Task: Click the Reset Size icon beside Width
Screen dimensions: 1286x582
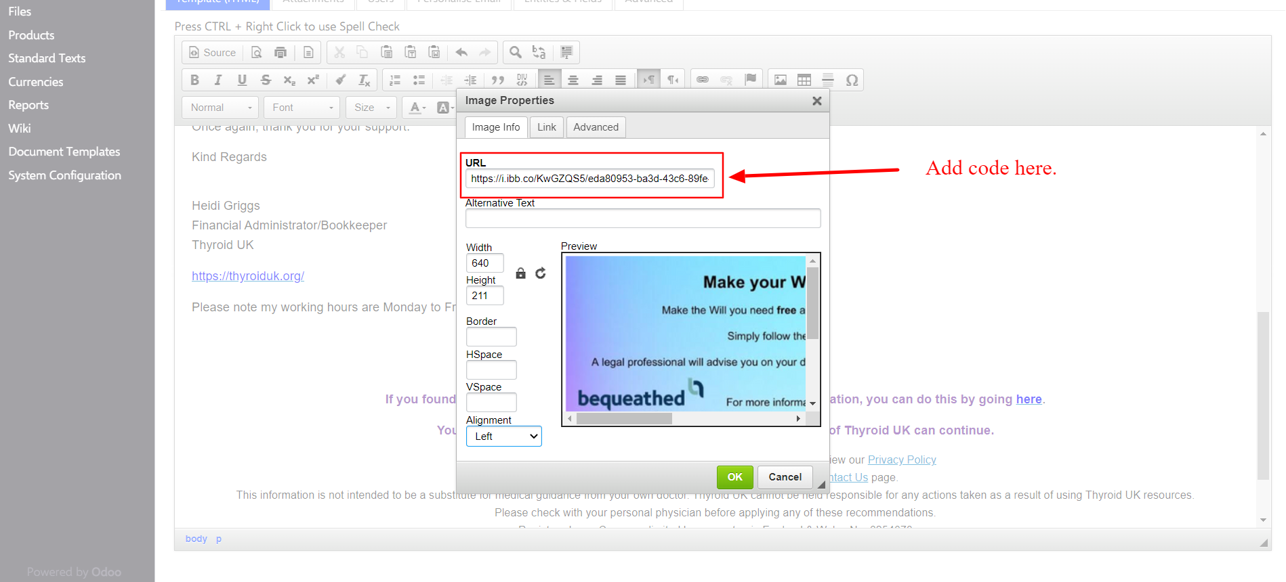Action: click(540, 273)
